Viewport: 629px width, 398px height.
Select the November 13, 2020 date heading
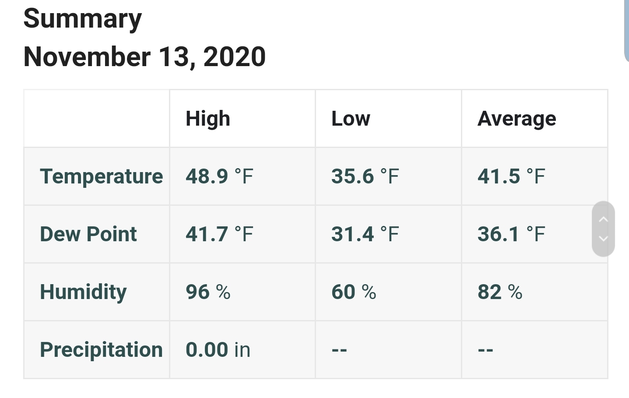click(x=144, y=57)
